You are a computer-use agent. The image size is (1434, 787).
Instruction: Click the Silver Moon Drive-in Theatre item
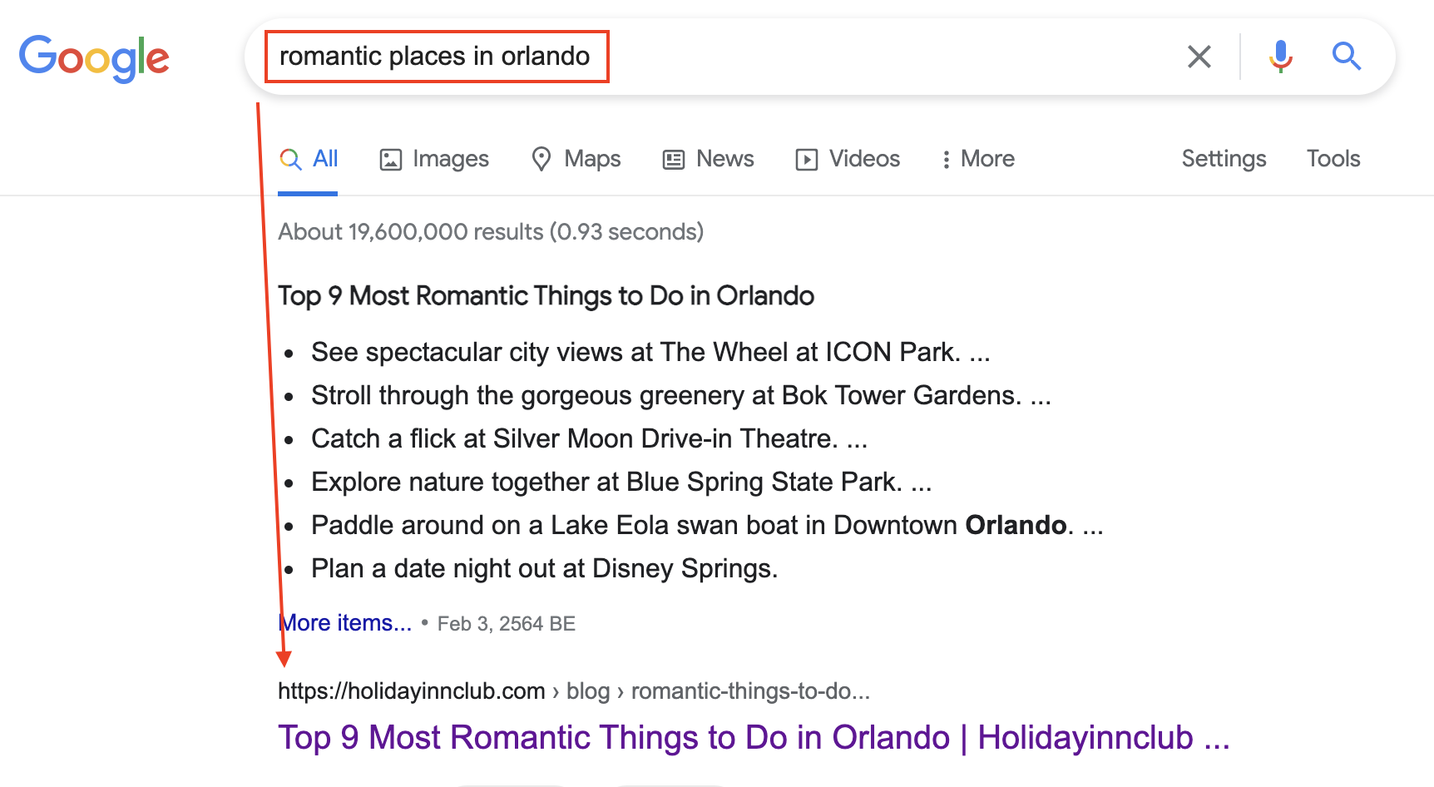point(590,439)
